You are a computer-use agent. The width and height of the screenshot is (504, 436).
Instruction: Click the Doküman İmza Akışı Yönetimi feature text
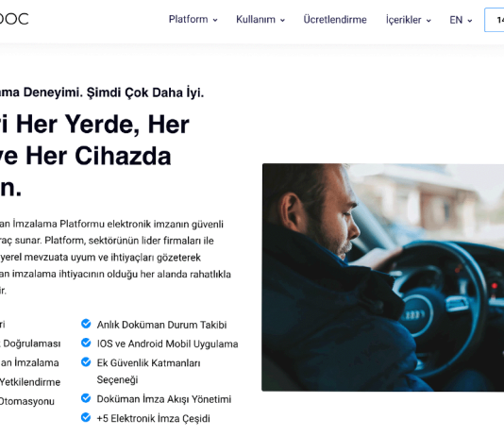point(164,399)
